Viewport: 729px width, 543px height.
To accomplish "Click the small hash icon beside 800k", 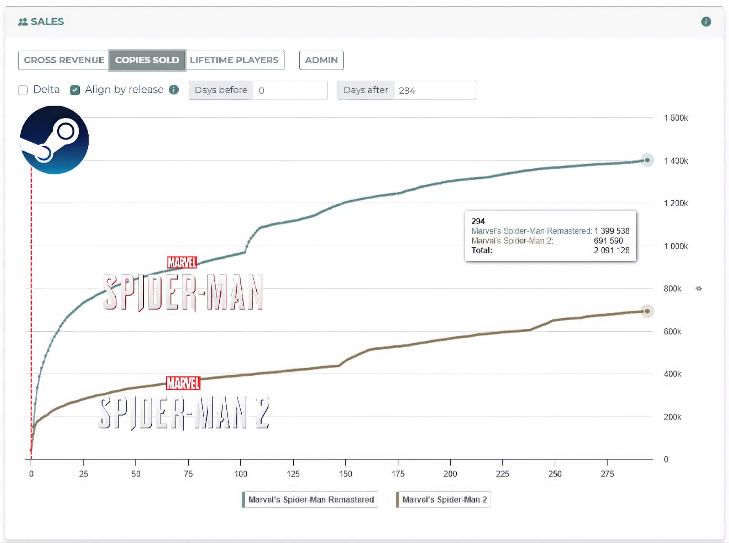I will pyautogui.click(x=699, y=289).
